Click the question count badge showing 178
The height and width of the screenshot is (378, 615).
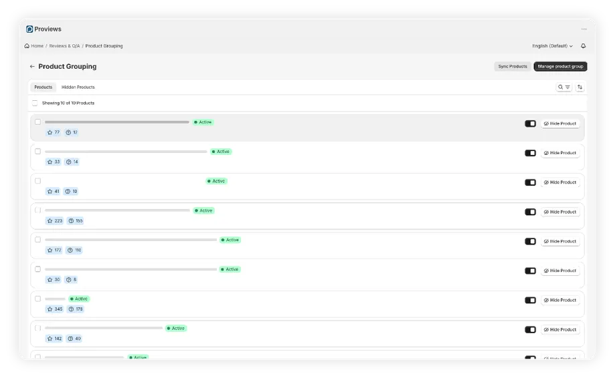pos(76,309)
